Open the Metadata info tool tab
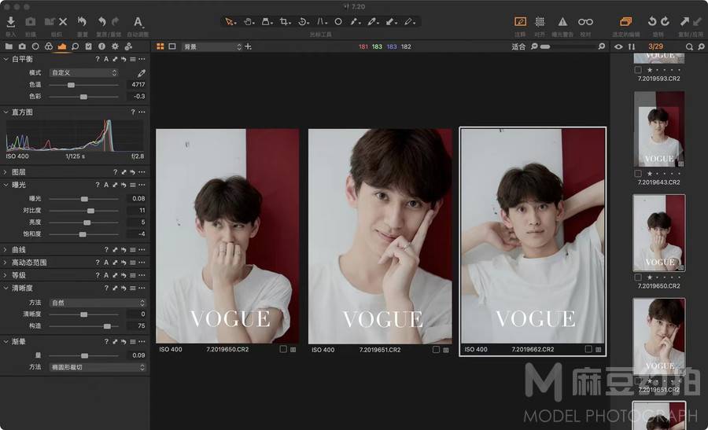 click(101, 46)
